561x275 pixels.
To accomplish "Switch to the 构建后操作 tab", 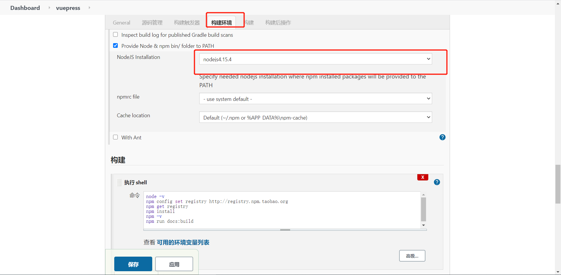I will pyautogui.click(x=278, y=23).
